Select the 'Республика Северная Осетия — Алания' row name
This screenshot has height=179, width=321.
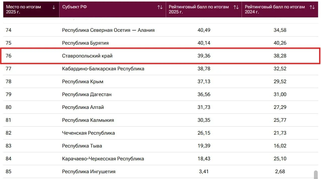click(x=108, y=30)
